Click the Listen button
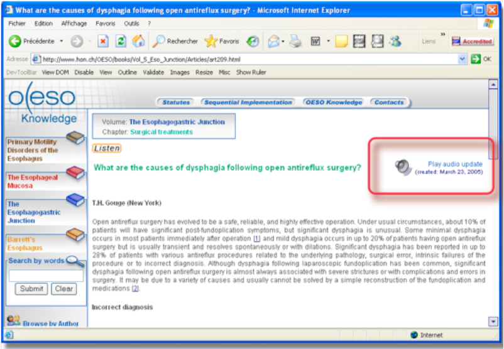The width and height of the screenshot is (504, 349). click(106, 148)
